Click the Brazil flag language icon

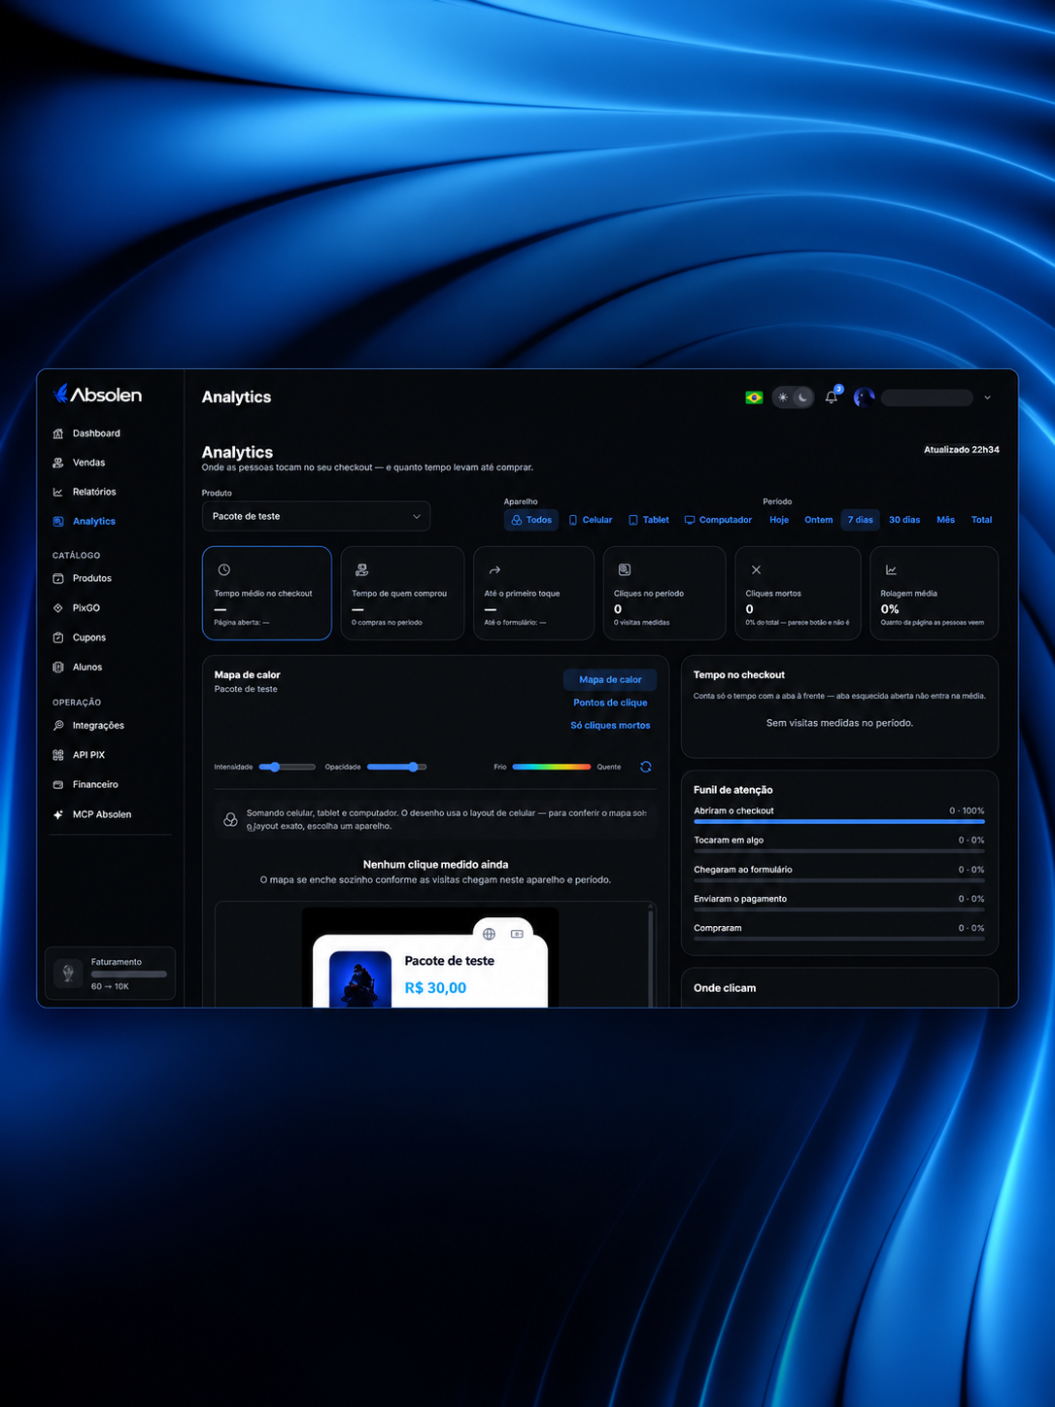pos(754,397)
